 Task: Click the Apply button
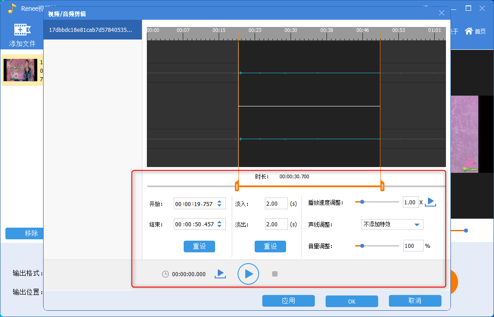pyautogui.click(x=288, y=301)
